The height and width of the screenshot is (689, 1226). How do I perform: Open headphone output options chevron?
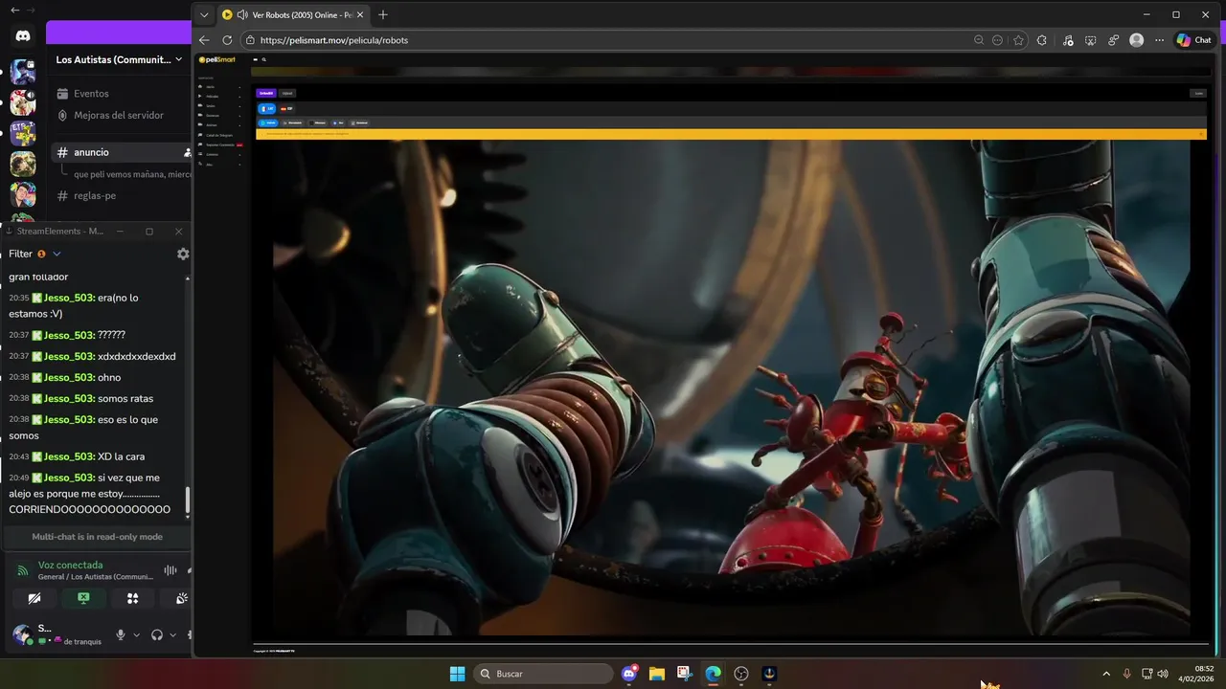tap(172, 634)
